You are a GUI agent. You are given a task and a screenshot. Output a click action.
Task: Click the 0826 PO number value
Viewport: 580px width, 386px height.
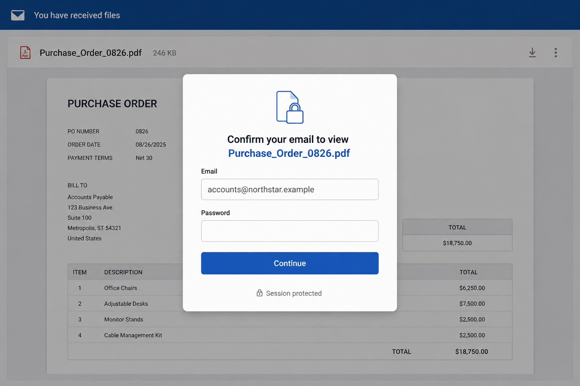pyautogui.click(x=142, y=132)
